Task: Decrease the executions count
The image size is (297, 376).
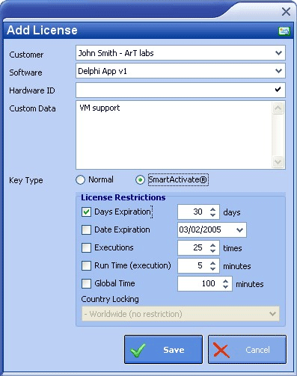Action: click(x=212, y=250)
